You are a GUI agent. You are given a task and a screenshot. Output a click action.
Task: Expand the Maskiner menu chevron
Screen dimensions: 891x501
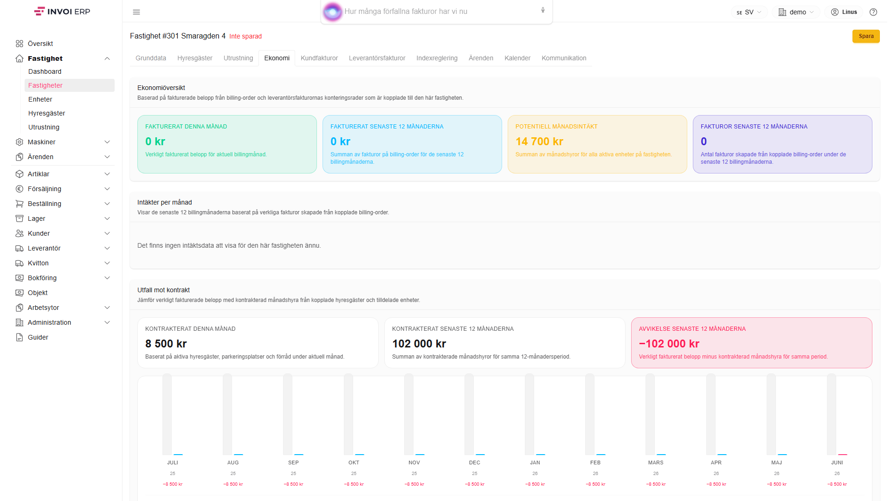[x=107, y=142]
